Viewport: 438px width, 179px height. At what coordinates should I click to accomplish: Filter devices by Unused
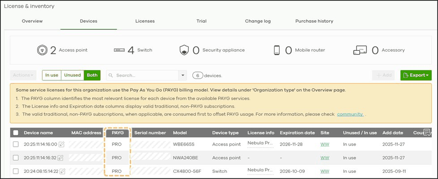(72, 75)
